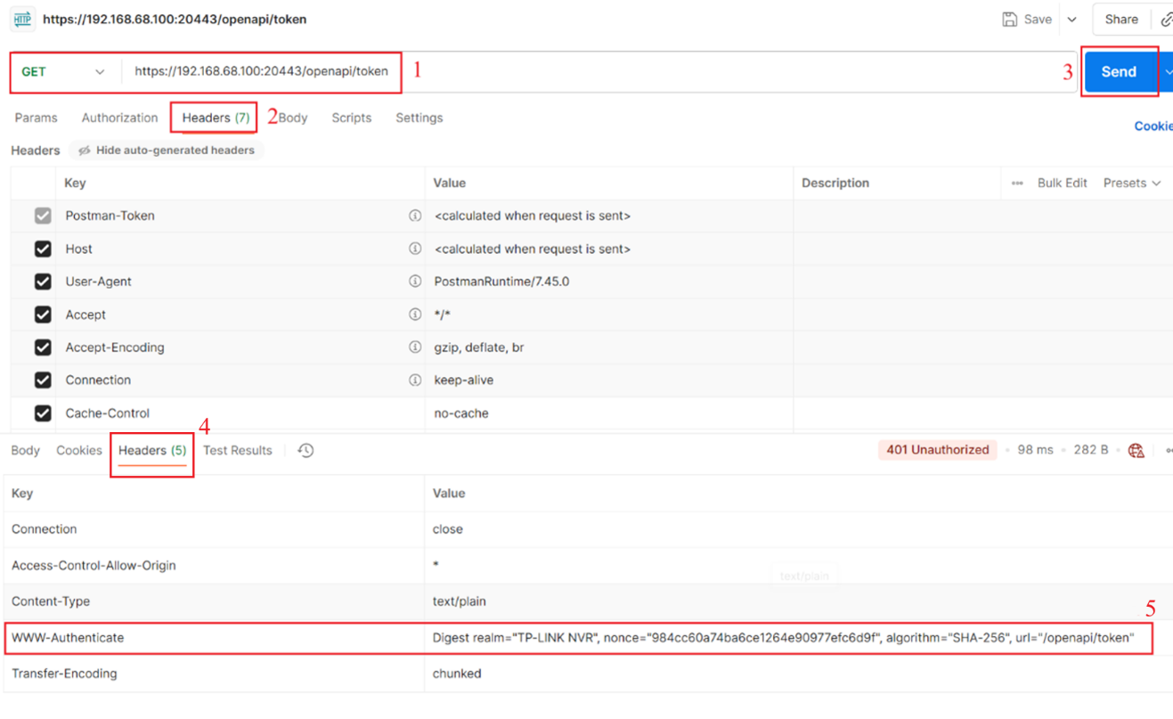
Task: Click the HTTP request icon beside the title
Action: (x=22, y=19)
